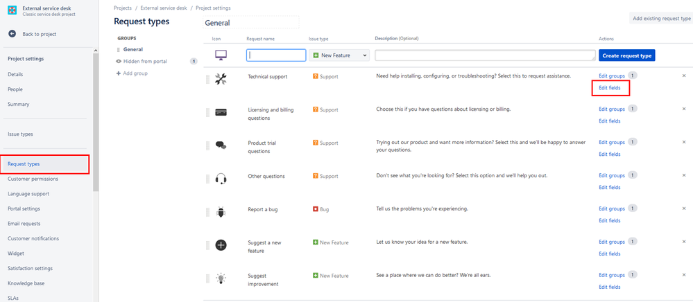Open Widget settings

(x=16, y=254)
